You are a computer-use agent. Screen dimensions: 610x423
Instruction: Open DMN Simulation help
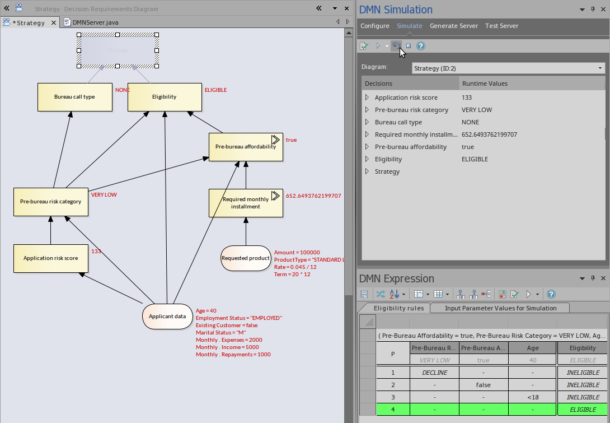pos(420,45)
